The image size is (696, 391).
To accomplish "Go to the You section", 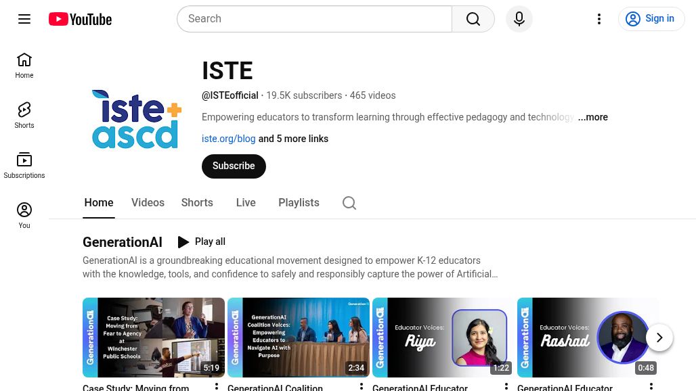I will pyautogui.click(x=24, y=214).
